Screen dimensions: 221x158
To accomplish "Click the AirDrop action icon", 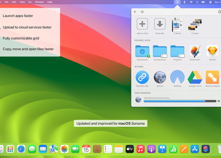I will point(177,77).
